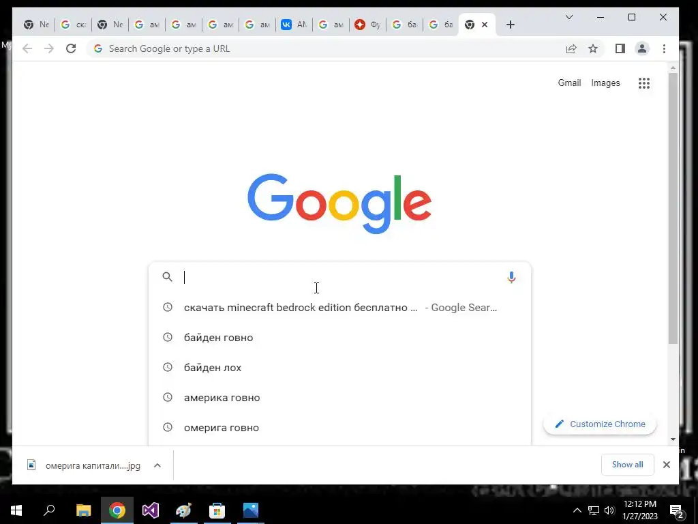Open network status tray icon

(x=594, y=510)
